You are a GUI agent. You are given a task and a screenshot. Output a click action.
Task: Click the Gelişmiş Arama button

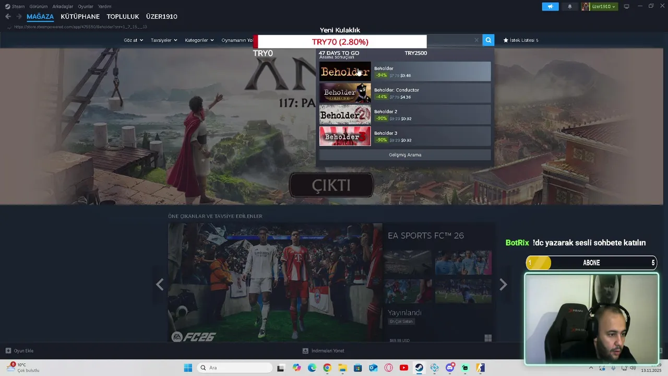(405, 155)
